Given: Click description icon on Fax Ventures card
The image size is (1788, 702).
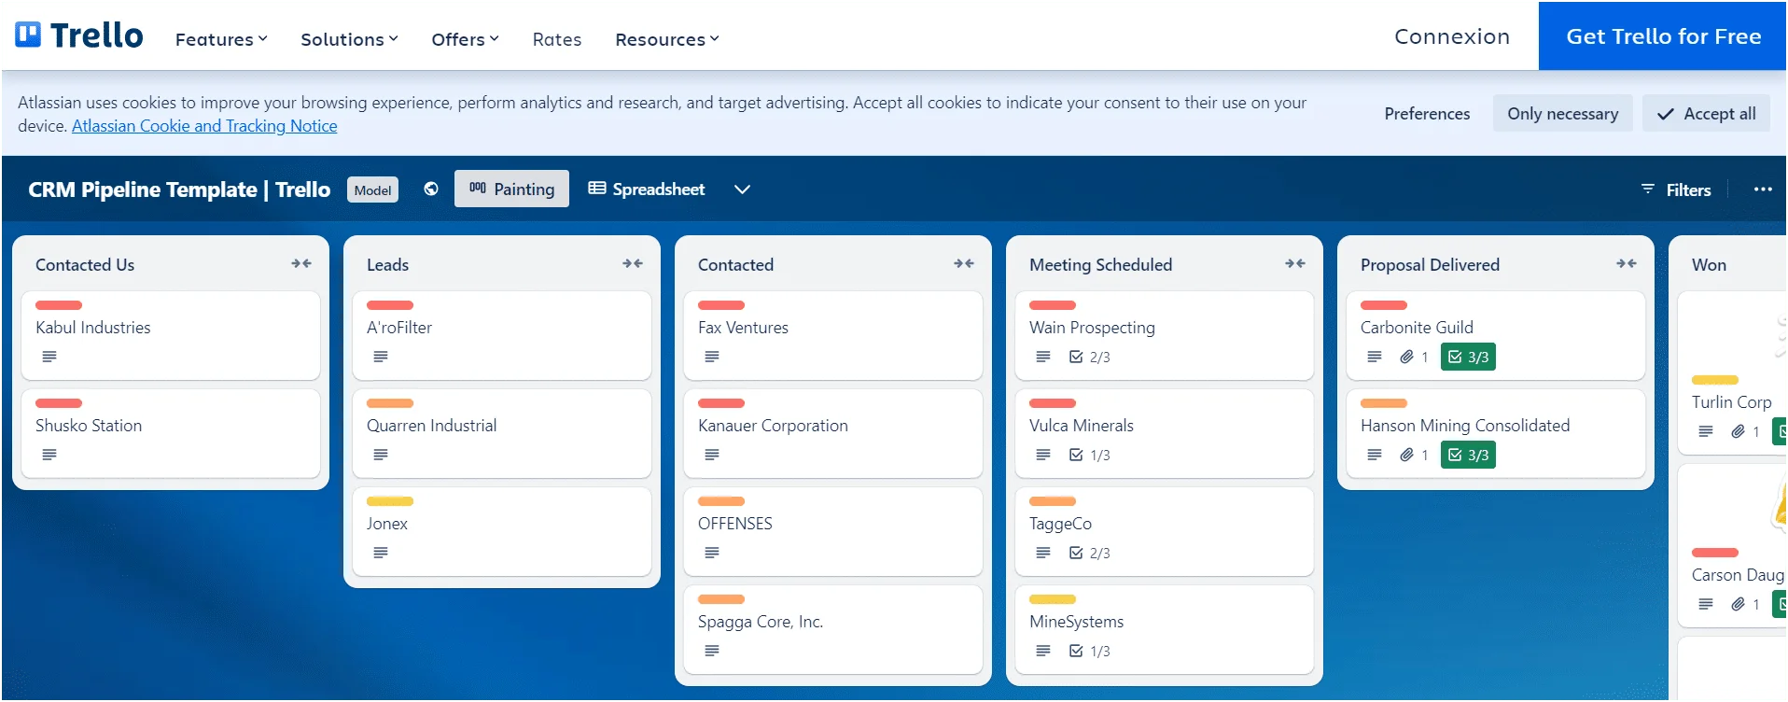Looking at the screenshot, I should pyautogui.click(x=712, y=357).
